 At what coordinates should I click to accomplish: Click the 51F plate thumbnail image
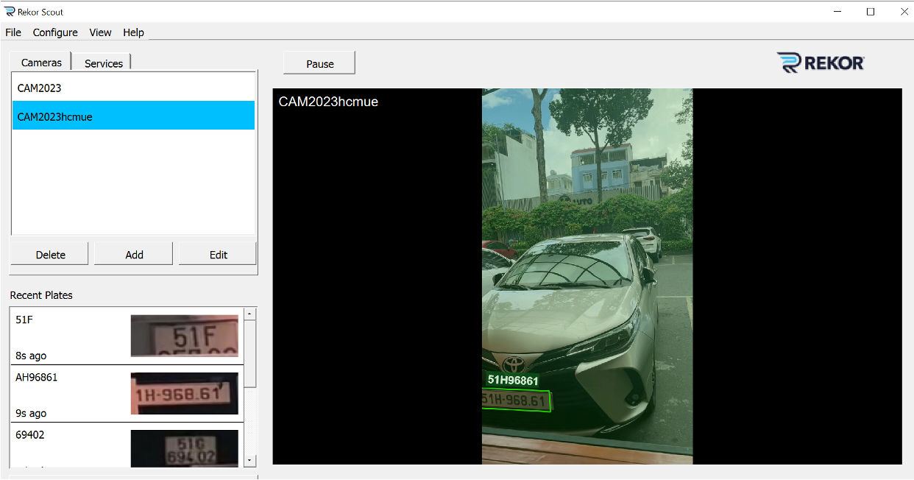(x=184, y=336)
